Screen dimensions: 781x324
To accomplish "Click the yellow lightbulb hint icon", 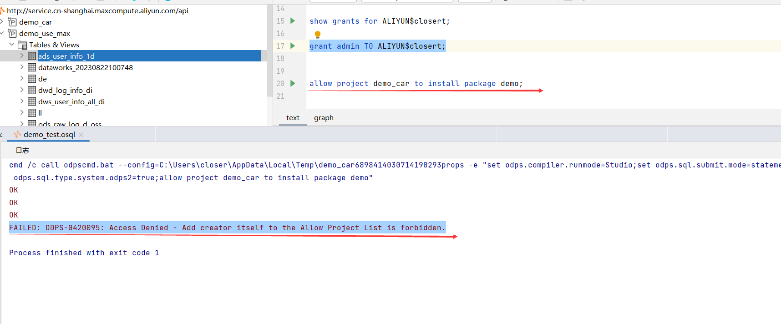I will [x=318, y=35].
